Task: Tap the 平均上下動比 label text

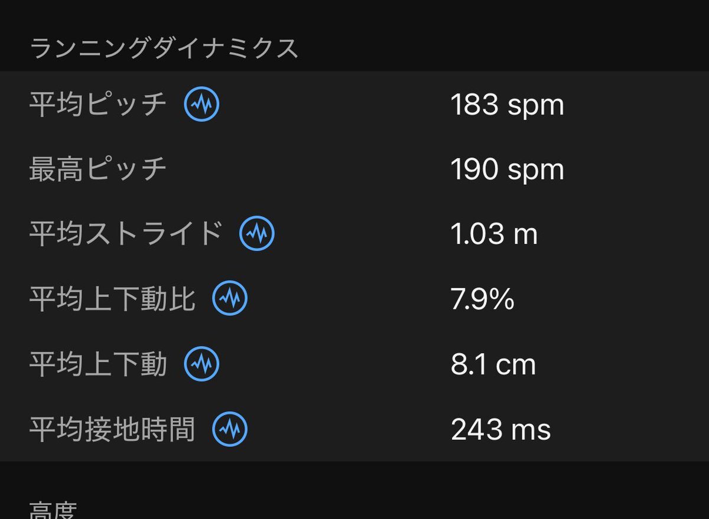Action: tap(112, 299)
